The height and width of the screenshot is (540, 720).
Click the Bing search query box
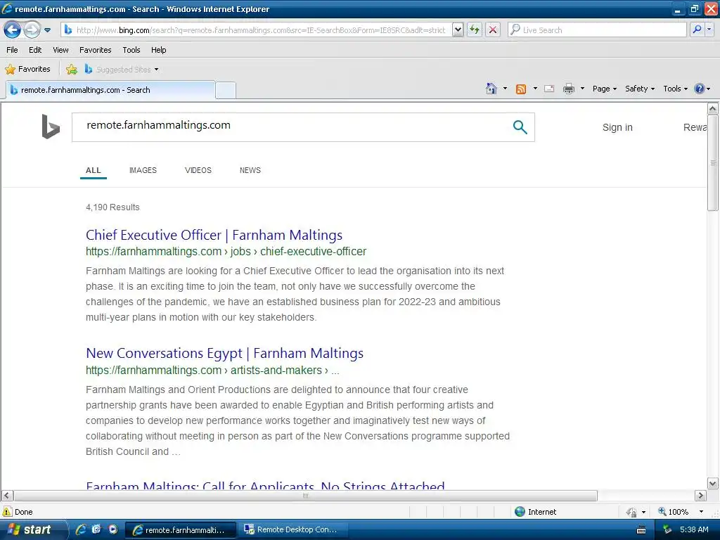click(294, 127)
